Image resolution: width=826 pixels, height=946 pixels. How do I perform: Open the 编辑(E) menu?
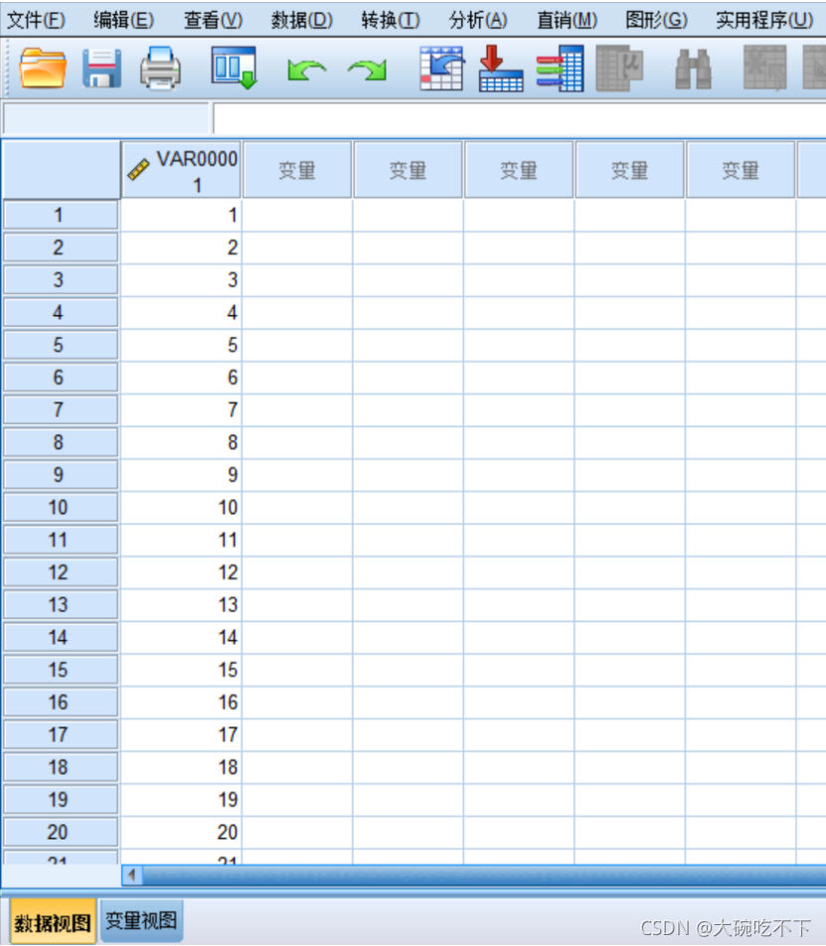click(x=123, y=21)
